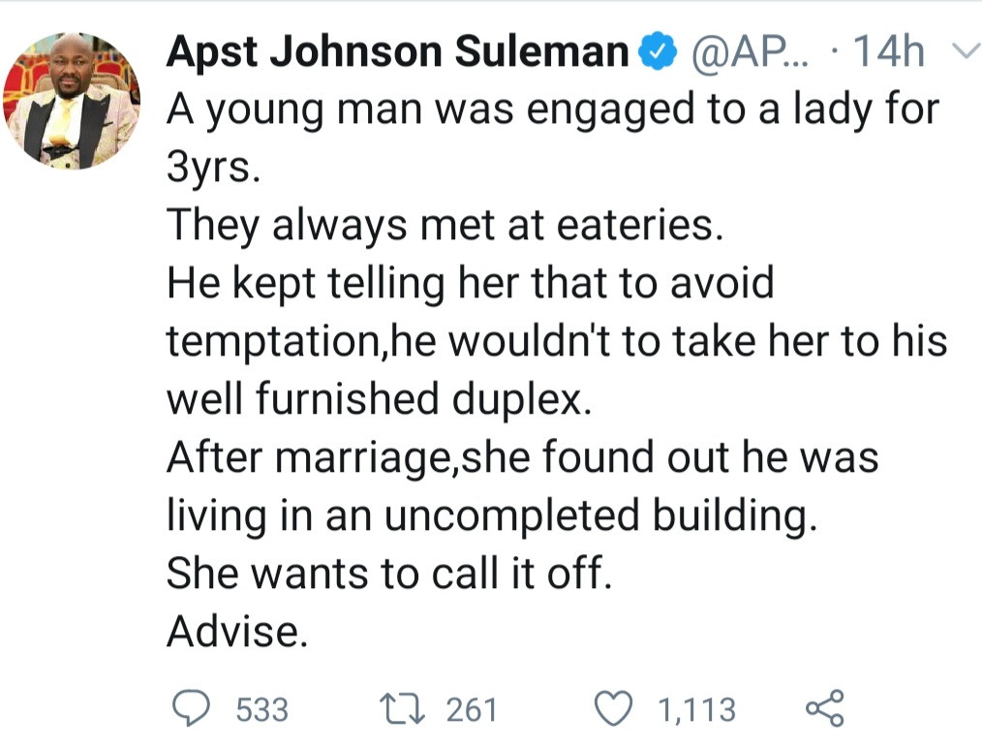Tap the share icon
Screen dimensions: 982x748
(825, 708)
